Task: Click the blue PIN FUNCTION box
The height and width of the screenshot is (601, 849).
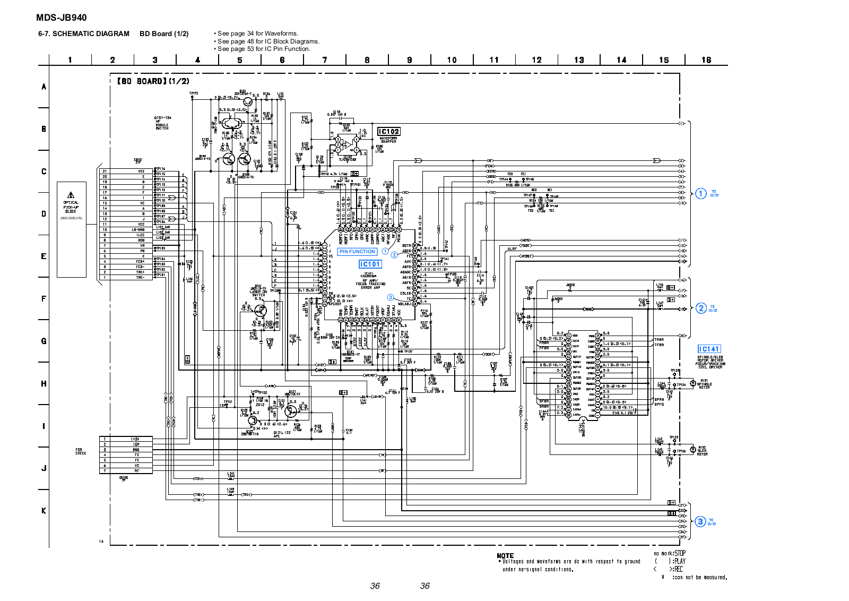Action: click(357, 252)
